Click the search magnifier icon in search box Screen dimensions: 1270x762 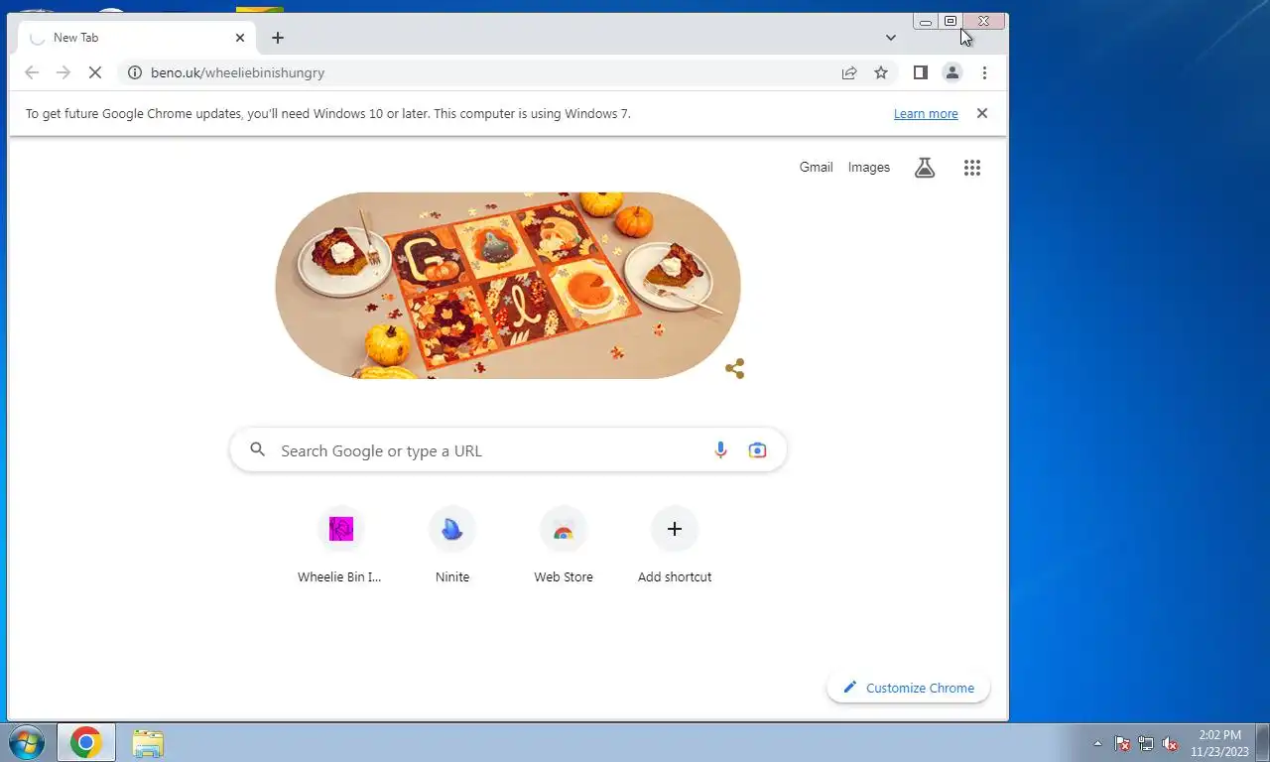[258, 449]
